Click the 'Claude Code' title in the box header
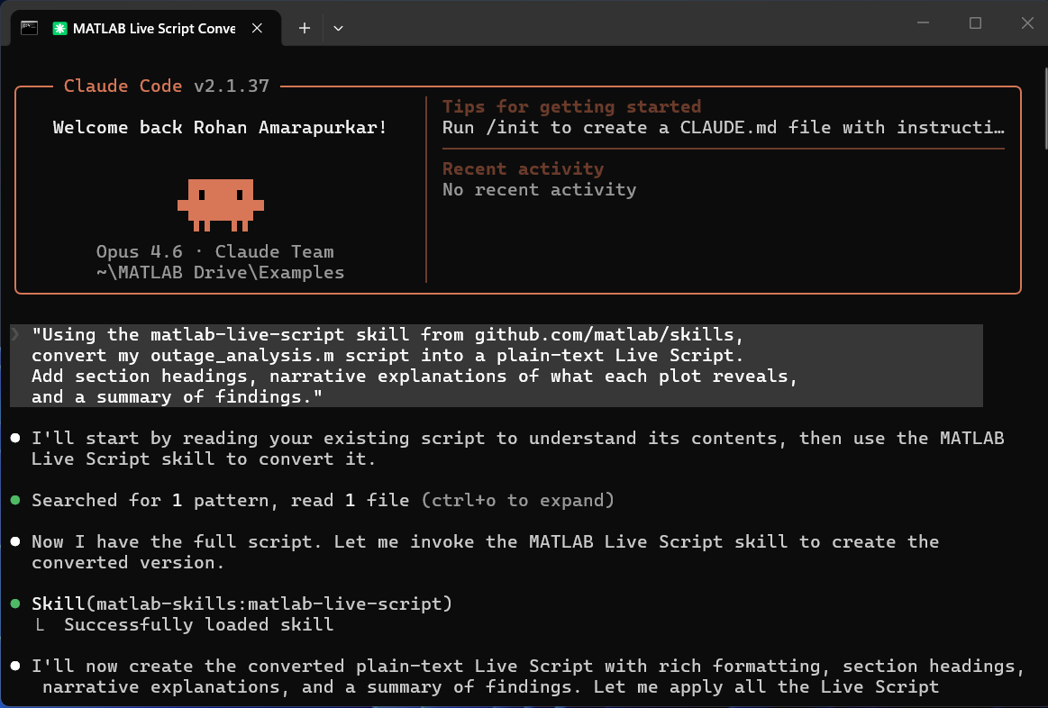 coord(123,86)
